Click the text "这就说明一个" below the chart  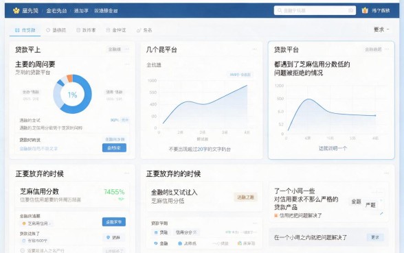tap(333, 148)
